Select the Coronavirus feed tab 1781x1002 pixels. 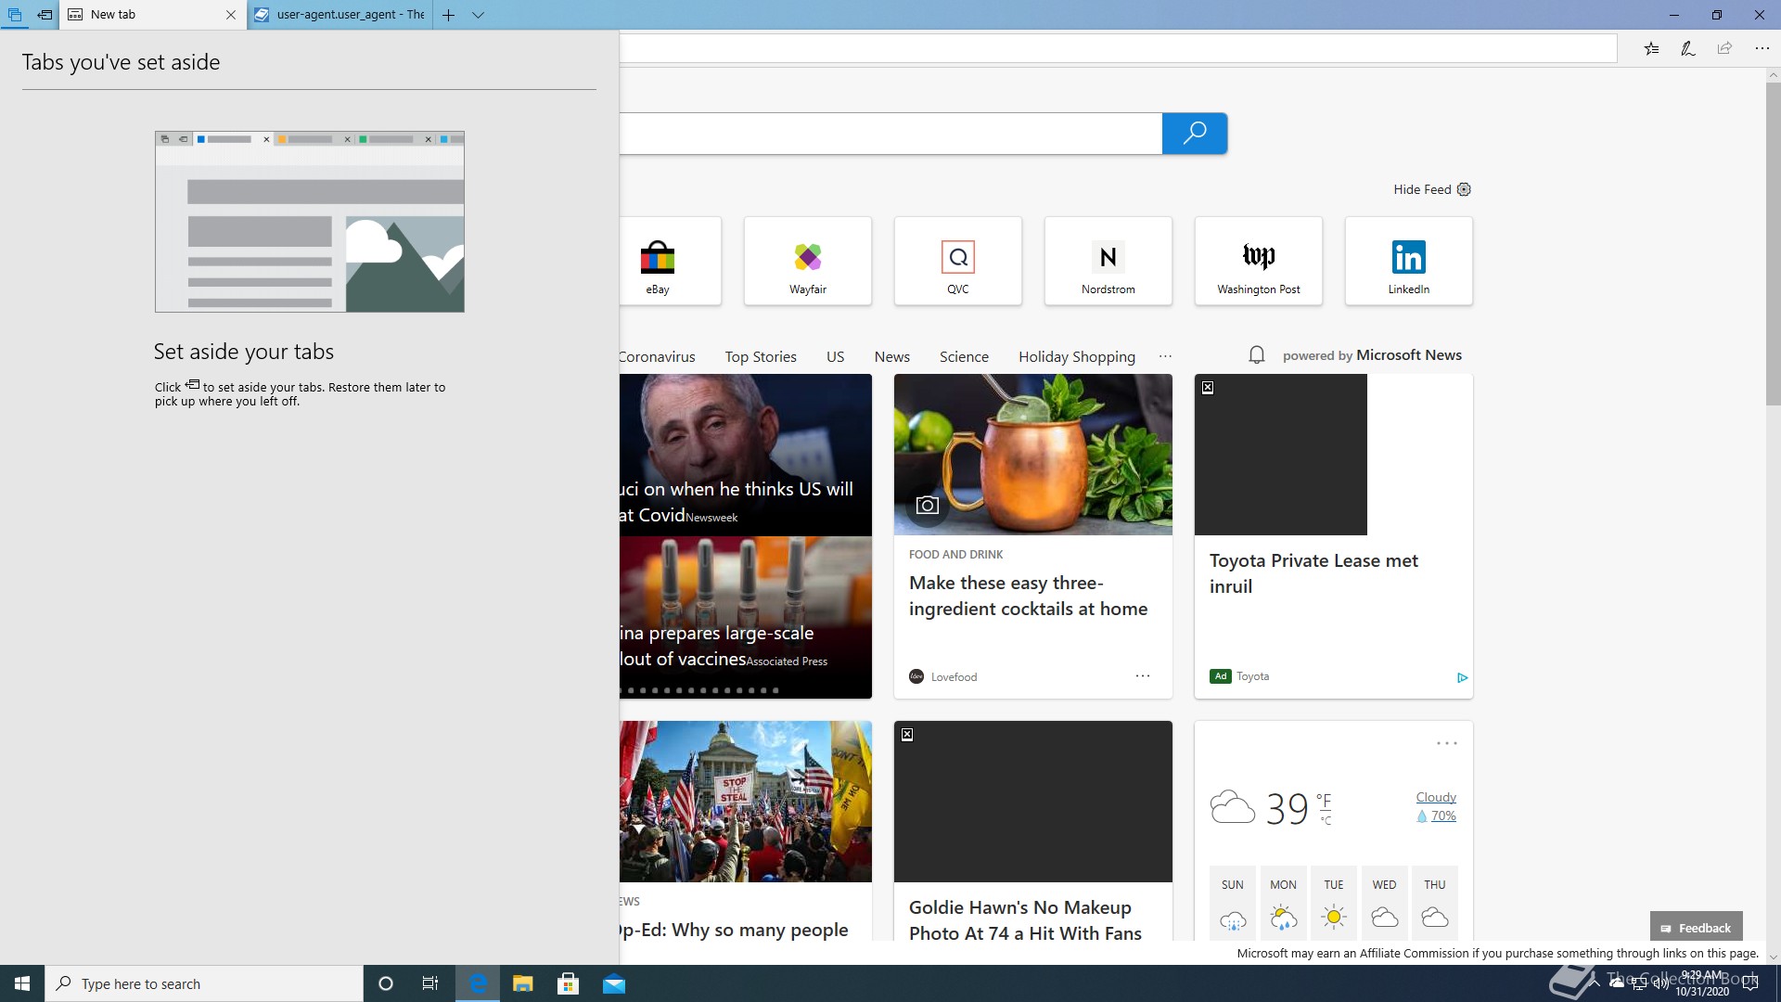coord(657,356)
